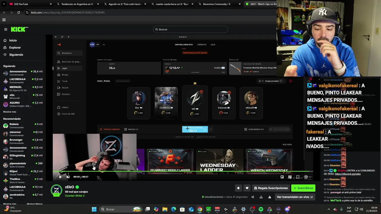Open the Robleis recommended channel

coord(23,125)
